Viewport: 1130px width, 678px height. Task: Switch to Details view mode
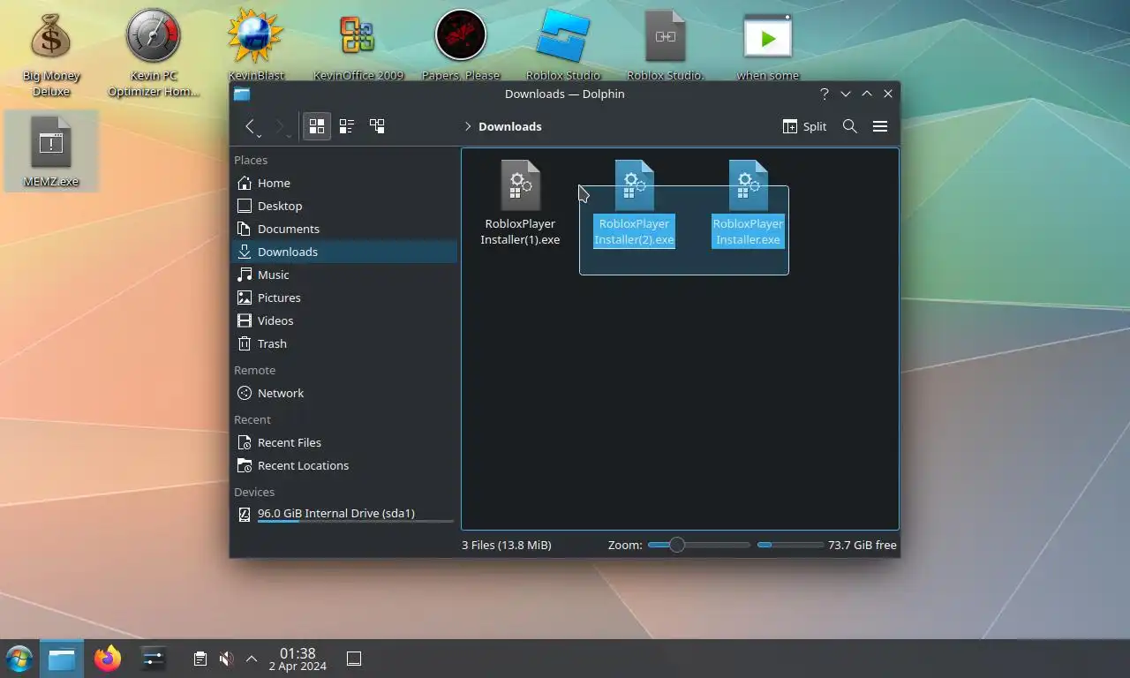pos(377,126)
